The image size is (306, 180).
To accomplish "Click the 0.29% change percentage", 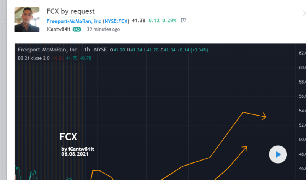I will pyautogui.click(x=169, y=21).
